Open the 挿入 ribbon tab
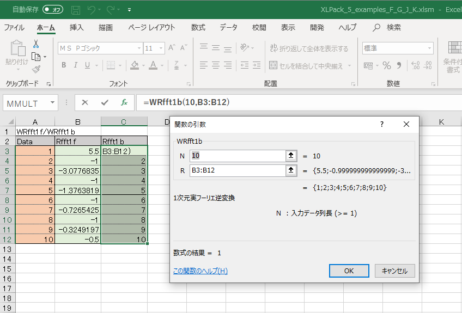The image size is (462, 313). (77, 27)
